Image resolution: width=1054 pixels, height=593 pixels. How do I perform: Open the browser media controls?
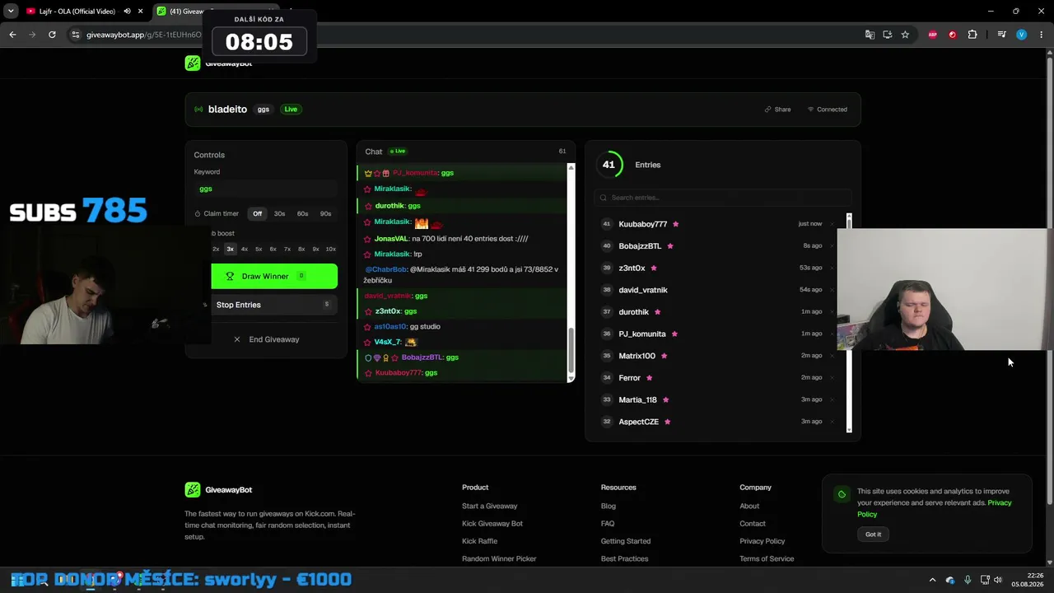pyautogui.click(x=1001, y=35)
